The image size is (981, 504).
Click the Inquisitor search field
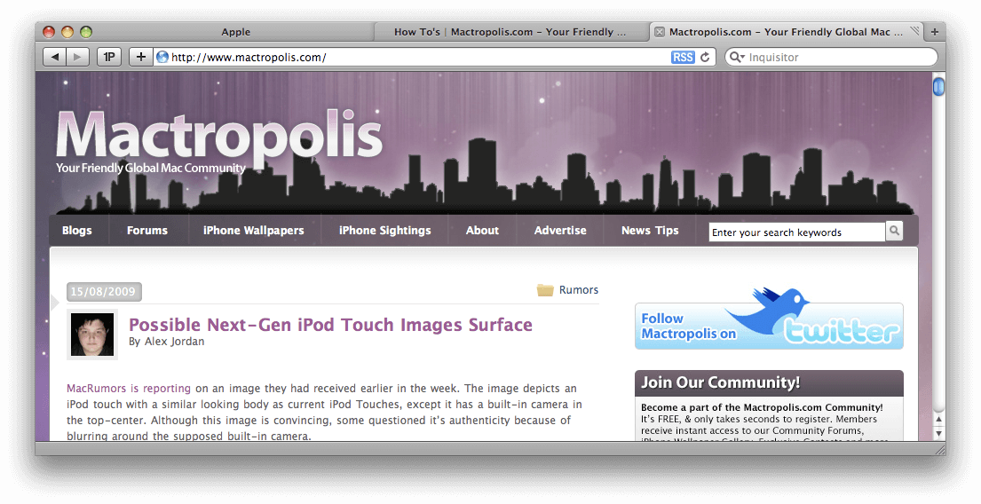coord(832,57)
